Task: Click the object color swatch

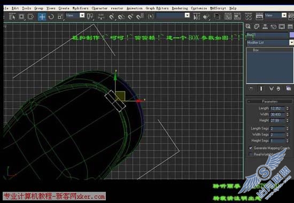Action: tap(292, 35)
